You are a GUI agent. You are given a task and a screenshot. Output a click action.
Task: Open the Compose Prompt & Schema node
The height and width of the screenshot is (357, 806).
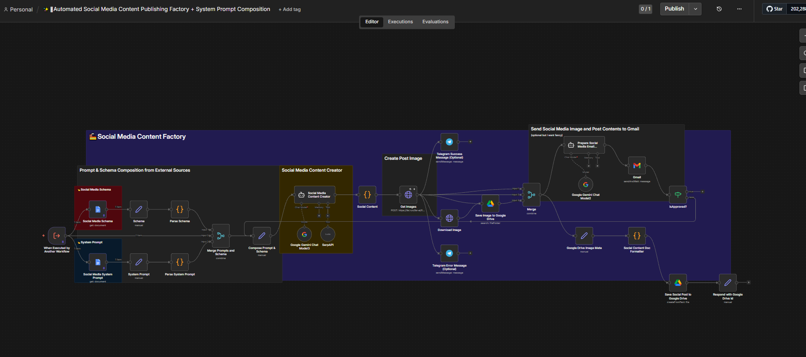(262, 236)
